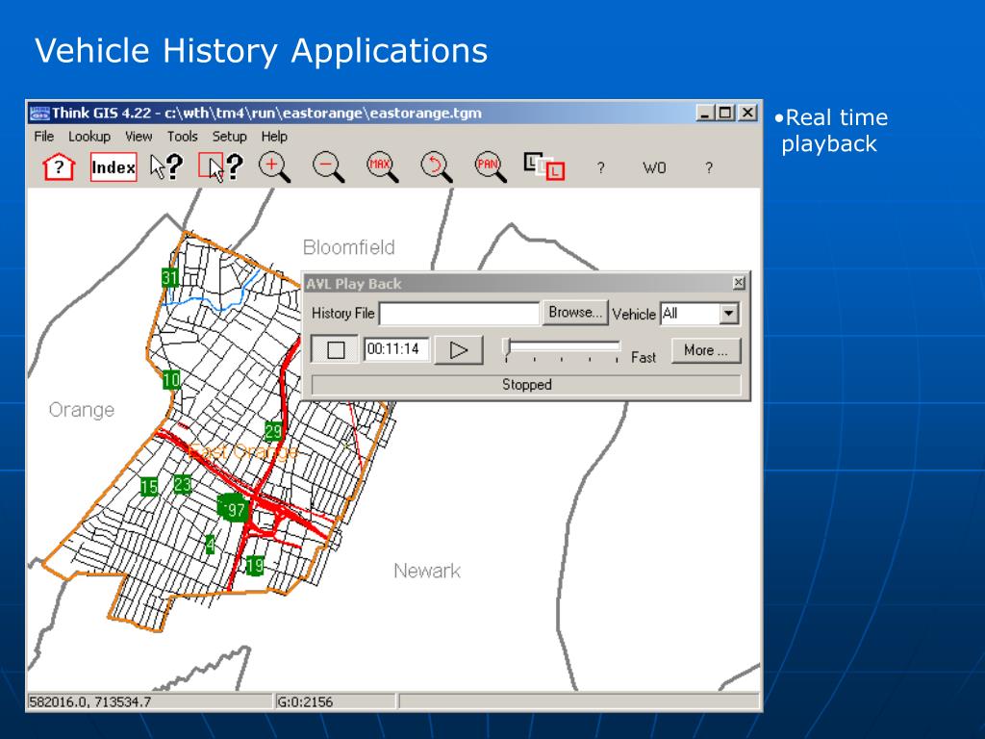This screenshot has height=739, width=985.
Task: Click vehicle marker 23 on the map
Action: (x=182, y=484)
